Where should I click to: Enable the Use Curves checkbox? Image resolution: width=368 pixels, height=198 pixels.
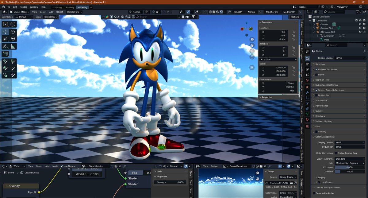(319, 182)
